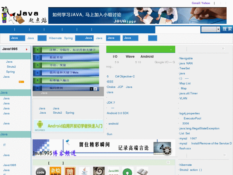233x175 pixels.
Task: Open the IEEE news item
Action: 110,82
